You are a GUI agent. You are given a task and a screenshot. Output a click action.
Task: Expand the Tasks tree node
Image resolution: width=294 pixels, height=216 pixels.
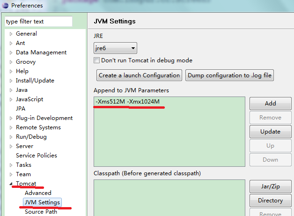pos(11,165)
